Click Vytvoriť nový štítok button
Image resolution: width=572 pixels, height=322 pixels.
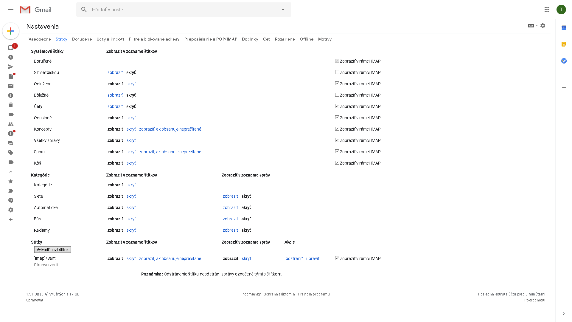[x=52, y=250]
